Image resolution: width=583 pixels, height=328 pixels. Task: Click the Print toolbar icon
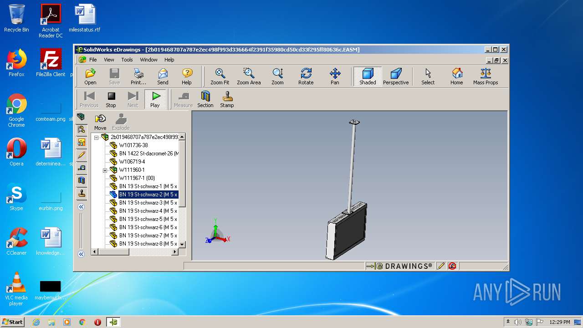[x=138, y=77]
